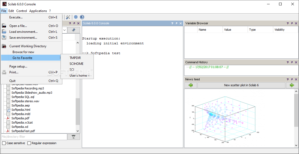
Task: Go to parent directory with up-arrow button
Action: pos(74,30)
